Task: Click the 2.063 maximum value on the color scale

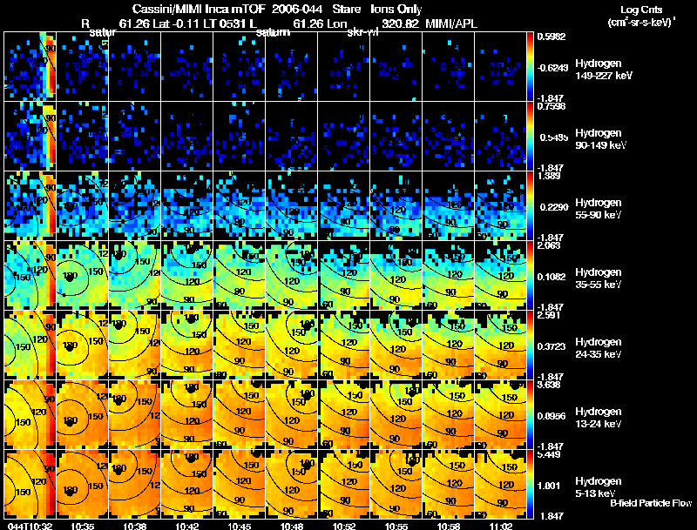Action: 549,245
